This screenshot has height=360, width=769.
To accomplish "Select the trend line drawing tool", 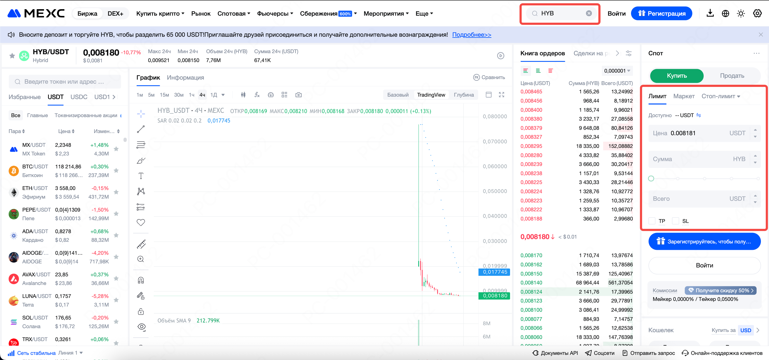I will click(141, 129).
